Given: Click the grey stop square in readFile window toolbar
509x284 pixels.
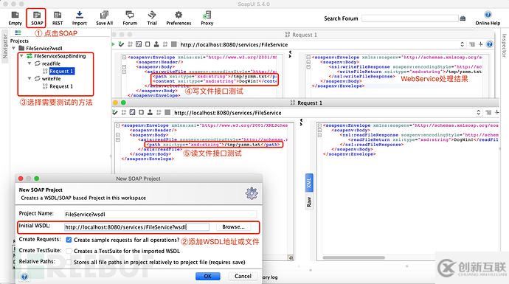Looking at the screenshot, I should click(x=167, y=113).
